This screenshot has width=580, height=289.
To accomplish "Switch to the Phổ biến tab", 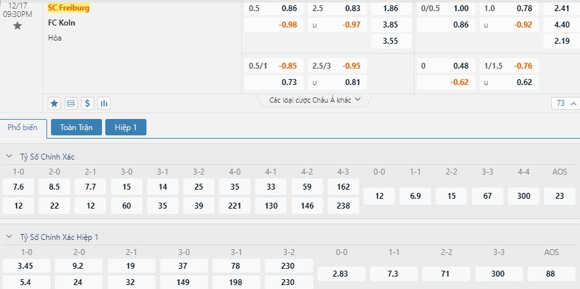I will pos(23,127).
